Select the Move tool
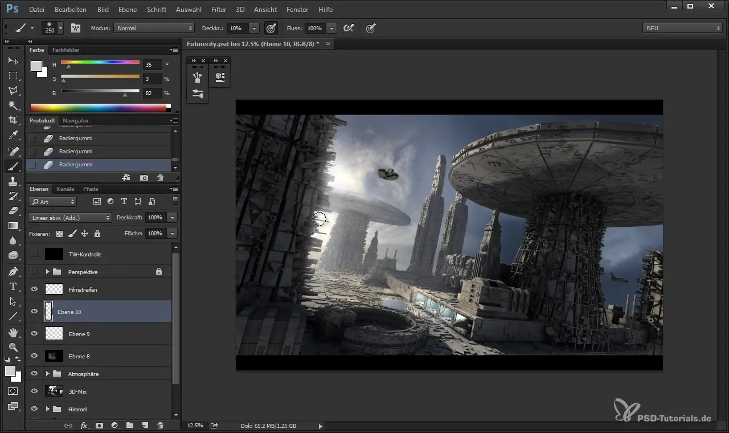The image size is (729, 433). 13,60
